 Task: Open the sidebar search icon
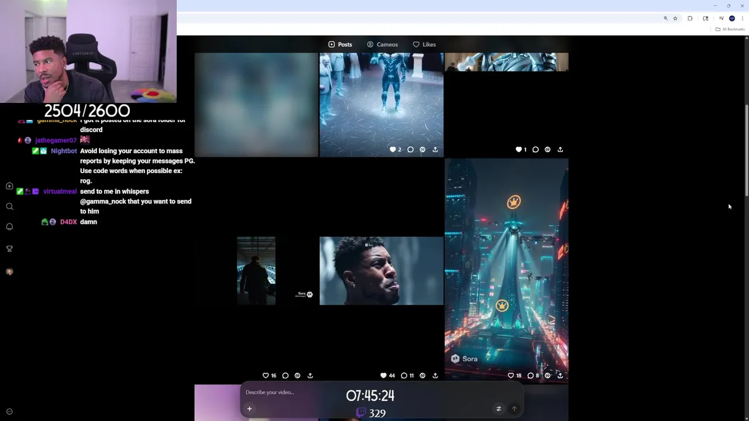point(9,206)
